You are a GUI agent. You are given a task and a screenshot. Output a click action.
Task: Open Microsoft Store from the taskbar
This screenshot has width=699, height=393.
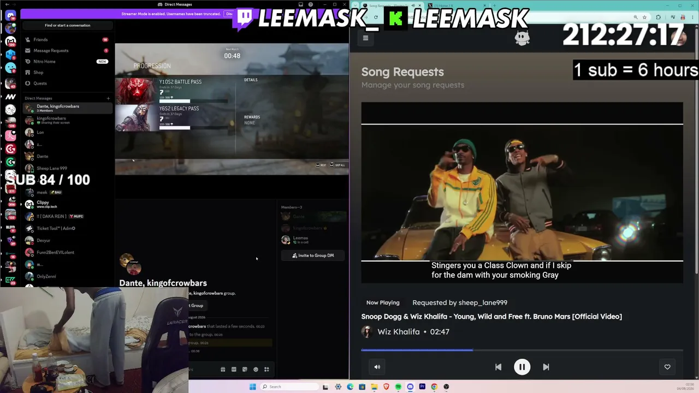click(x=362, y=386)
